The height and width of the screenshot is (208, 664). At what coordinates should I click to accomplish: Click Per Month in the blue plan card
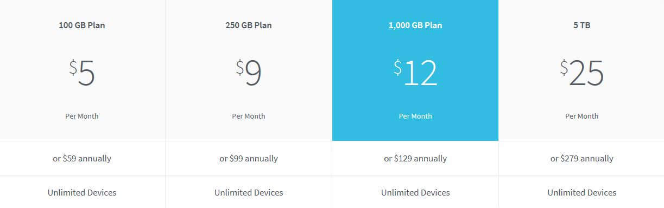click(x=415, y=116)
